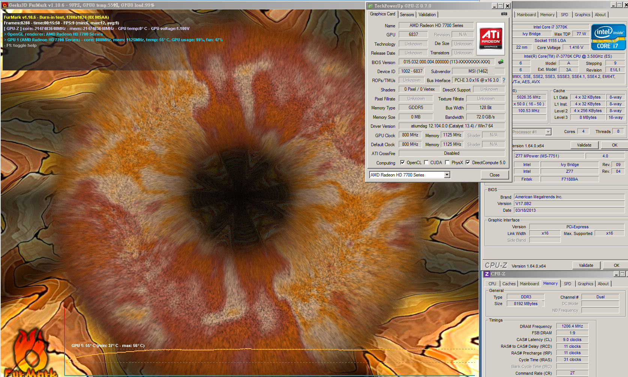Open the Validation tab in GPU-Z
628x377 pixels.
coord(427,15)
